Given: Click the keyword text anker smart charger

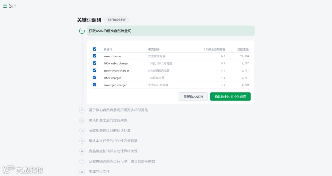Looking at the screenshot, I should [116, 71].
